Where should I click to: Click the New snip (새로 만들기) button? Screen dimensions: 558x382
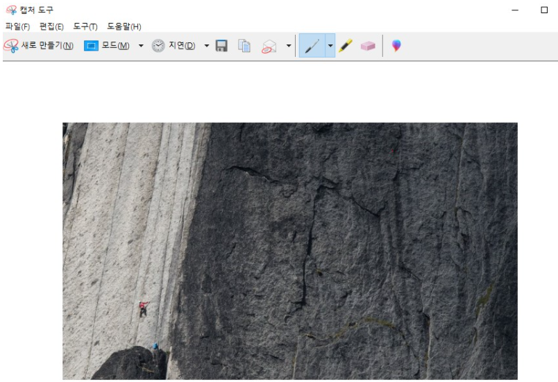38,46
